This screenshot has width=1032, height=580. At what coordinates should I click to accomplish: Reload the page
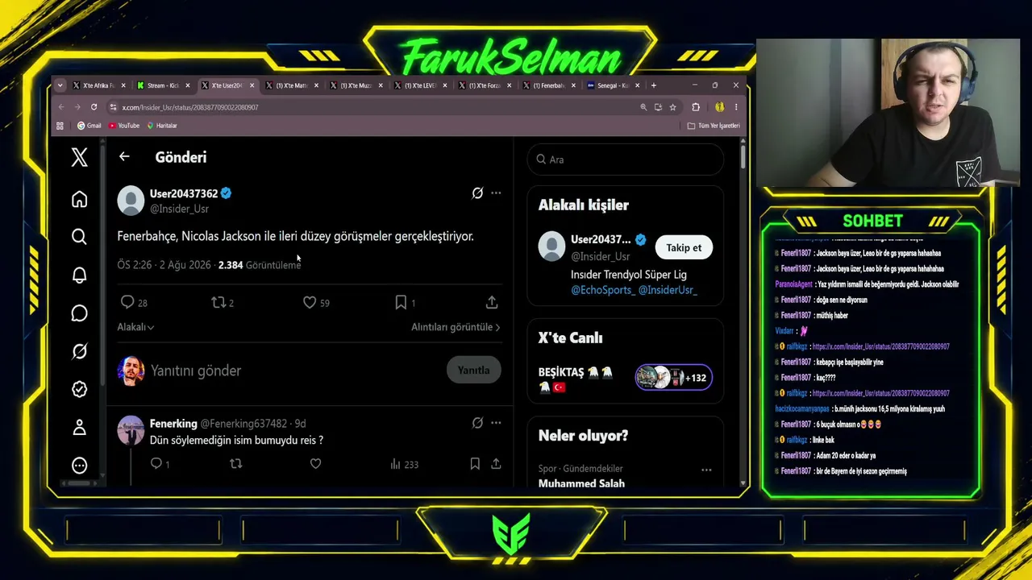click(94, 107)
